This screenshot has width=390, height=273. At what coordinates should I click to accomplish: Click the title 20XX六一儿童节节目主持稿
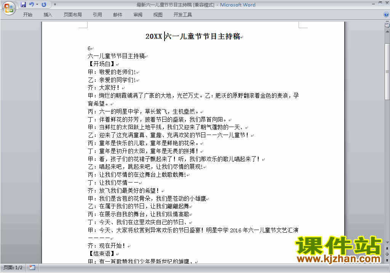pos(193,36)
